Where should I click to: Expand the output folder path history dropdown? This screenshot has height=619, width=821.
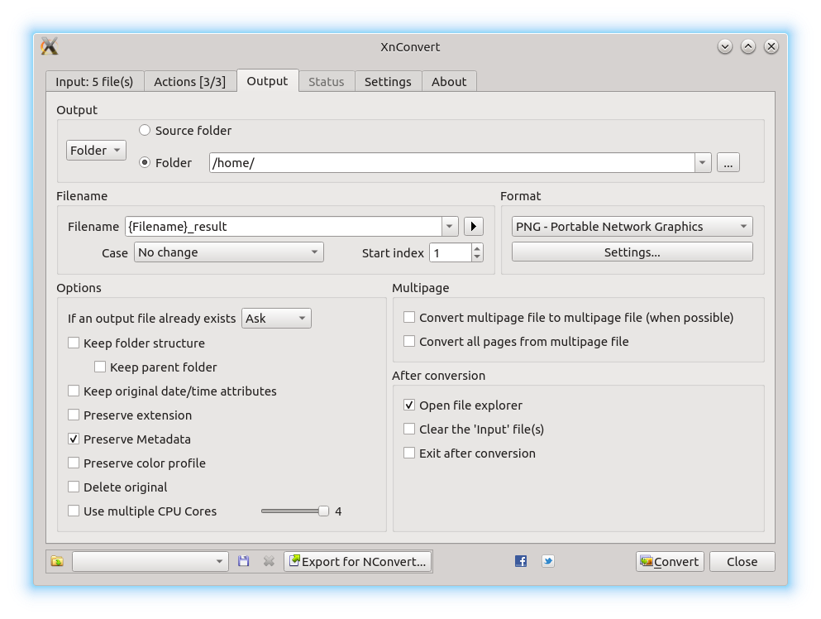coord(703,162)
